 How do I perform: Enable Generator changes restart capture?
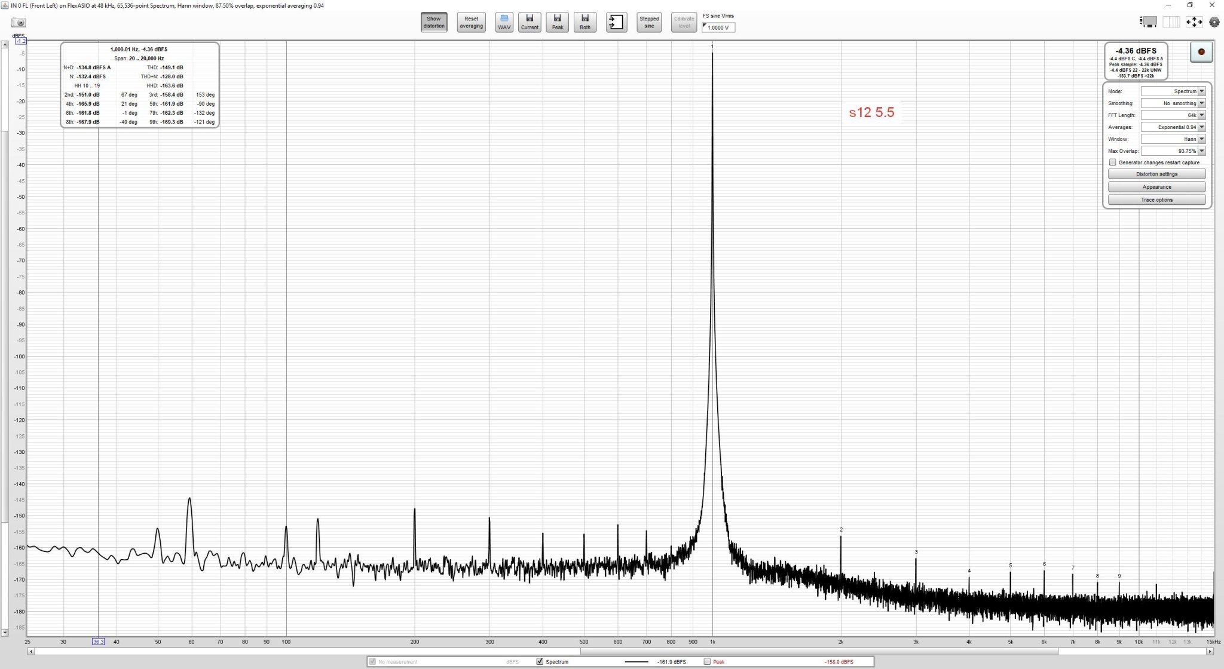tap(1113, 162)
